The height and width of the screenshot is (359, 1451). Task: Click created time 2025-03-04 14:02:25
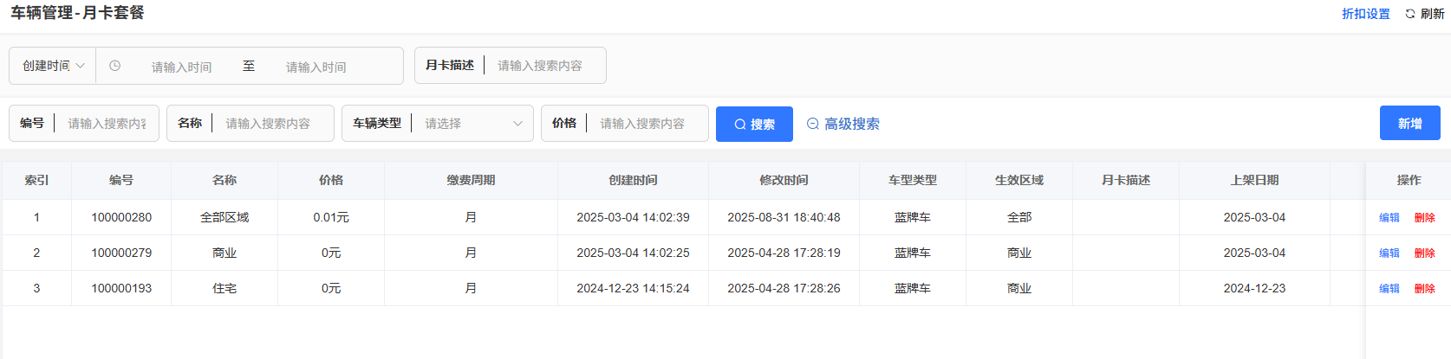coord(633,253)
